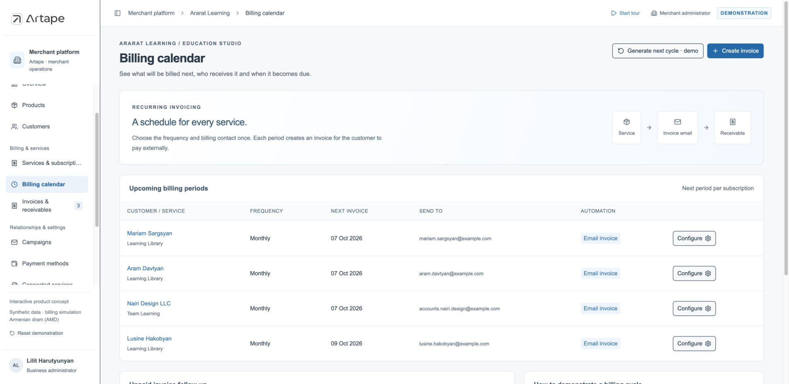Click lusine.hakobyan@example.com email cell
The image size is (789, 384).
click(454, 344)
